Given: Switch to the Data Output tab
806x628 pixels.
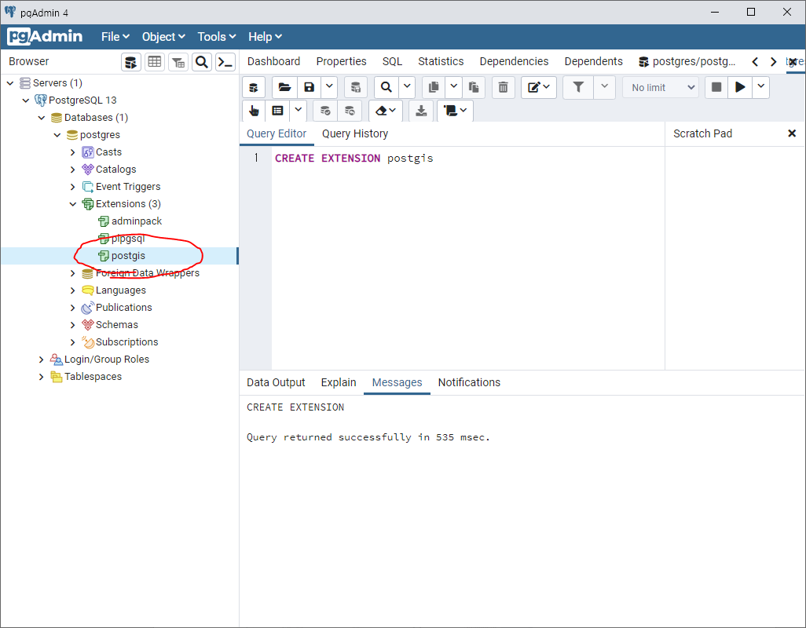Looking at the screenshot, I should pyautogui.click(x=276, y=382).
